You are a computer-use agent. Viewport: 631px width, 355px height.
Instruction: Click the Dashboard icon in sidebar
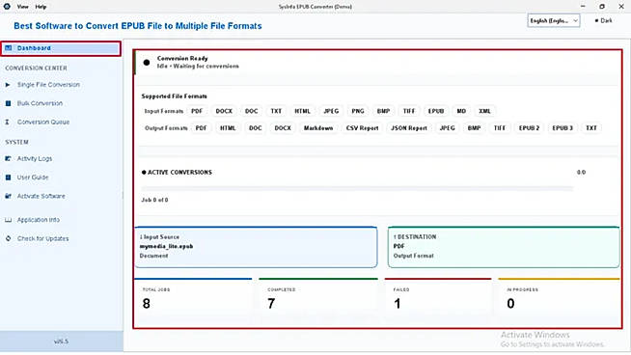(x=8, y=48)
